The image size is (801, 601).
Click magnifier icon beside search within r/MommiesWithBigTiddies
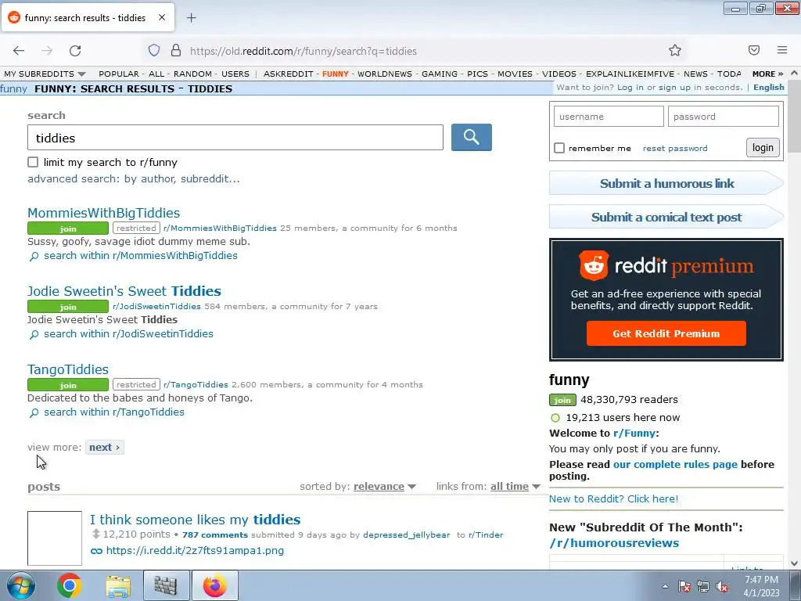click(x=34, y=256)
